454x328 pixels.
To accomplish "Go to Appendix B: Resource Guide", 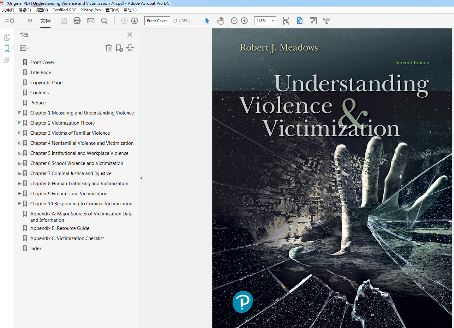I will [x=60, y=228].
